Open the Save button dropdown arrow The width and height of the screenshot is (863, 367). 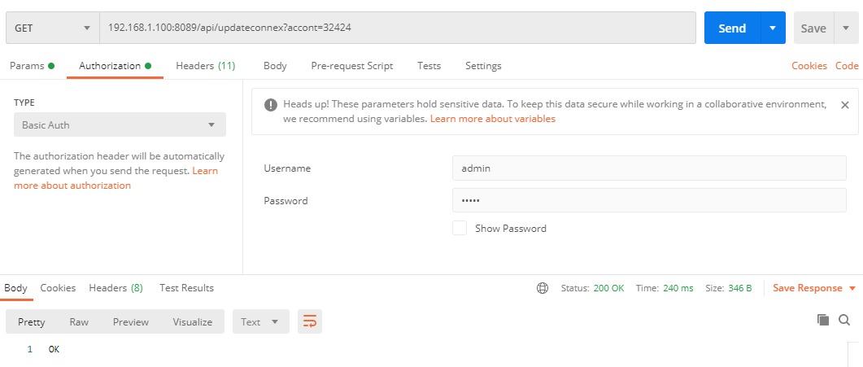click(846, 28)
